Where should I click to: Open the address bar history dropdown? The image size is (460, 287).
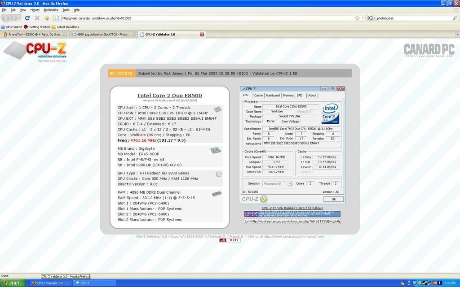point(363,18)
